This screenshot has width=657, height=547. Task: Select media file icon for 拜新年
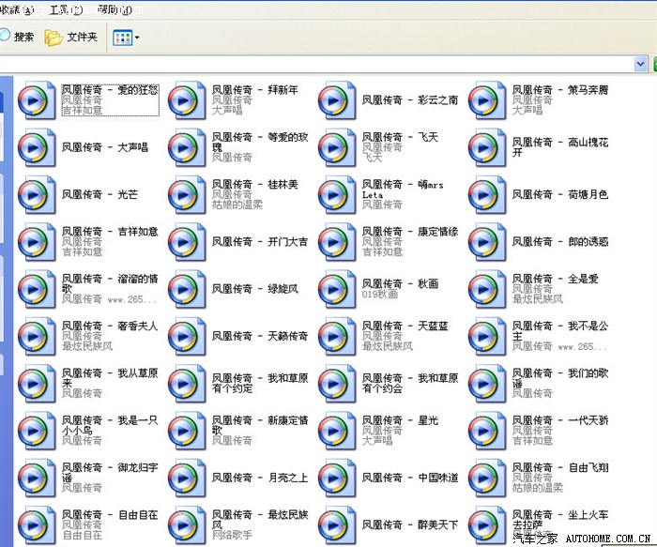coord(187,101)
